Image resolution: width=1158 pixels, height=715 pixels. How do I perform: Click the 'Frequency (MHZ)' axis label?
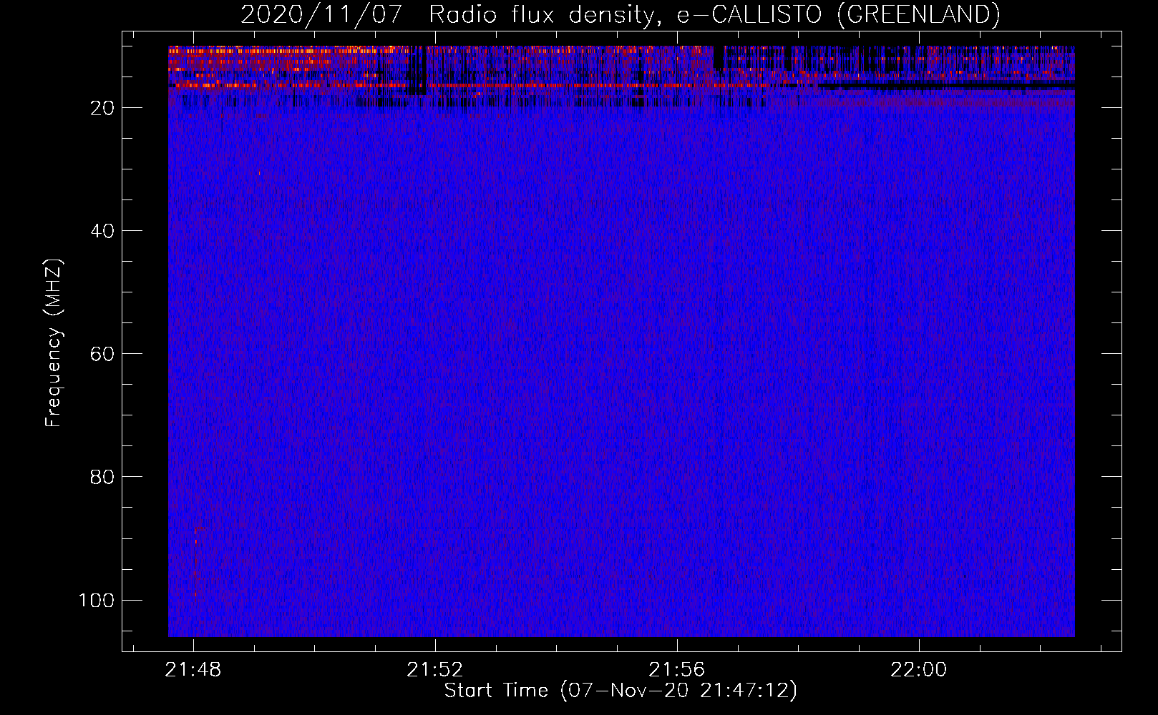pyautogui.click(x=54, y=343)
